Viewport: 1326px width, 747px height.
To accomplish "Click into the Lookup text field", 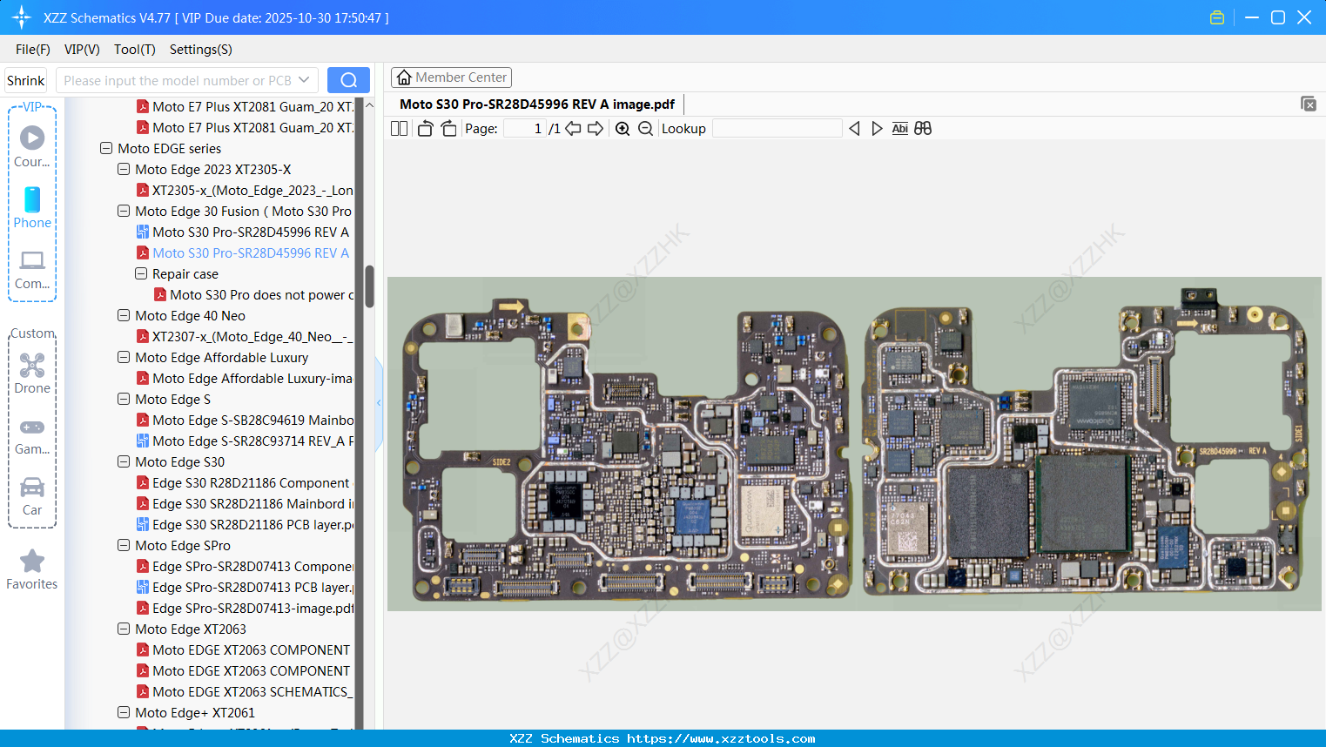I will [777, 129].
